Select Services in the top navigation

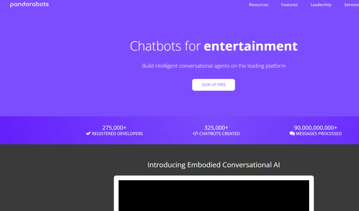point(351,5)
